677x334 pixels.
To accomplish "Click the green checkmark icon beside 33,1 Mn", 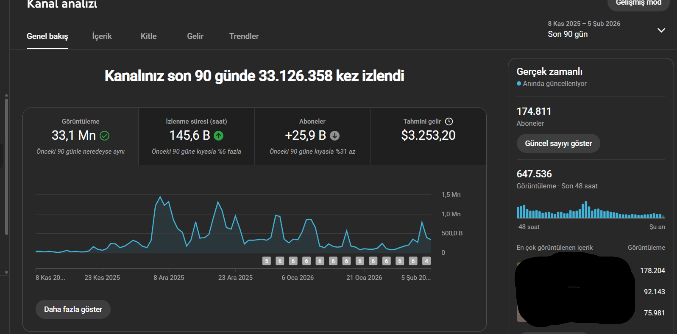I will pyautogui.click(x=104, y=136).
